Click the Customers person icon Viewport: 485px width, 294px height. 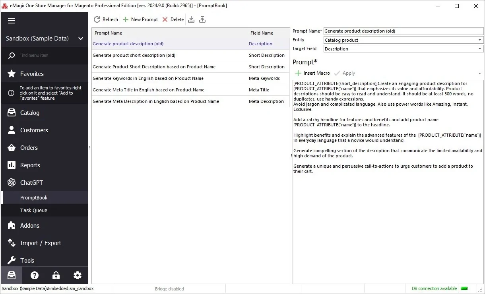click(12, 130)
